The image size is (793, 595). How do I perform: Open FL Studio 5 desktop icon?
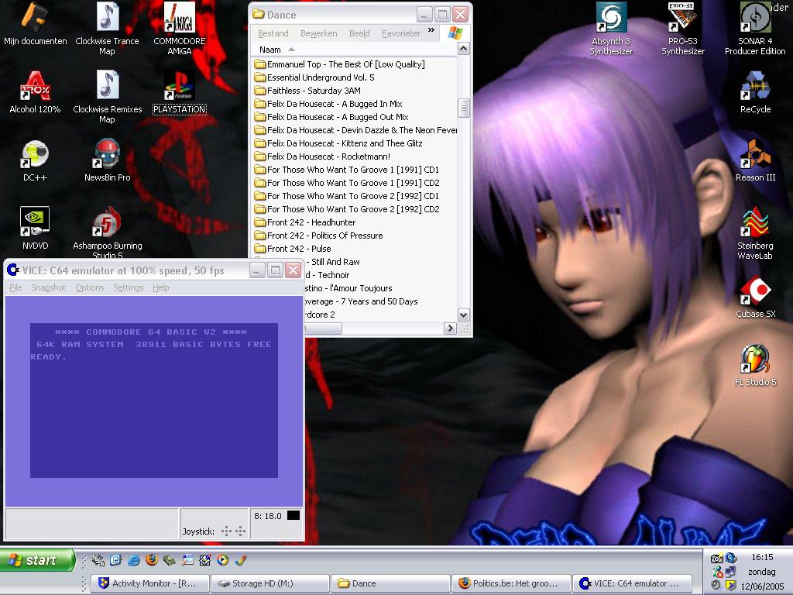(755, 360)
